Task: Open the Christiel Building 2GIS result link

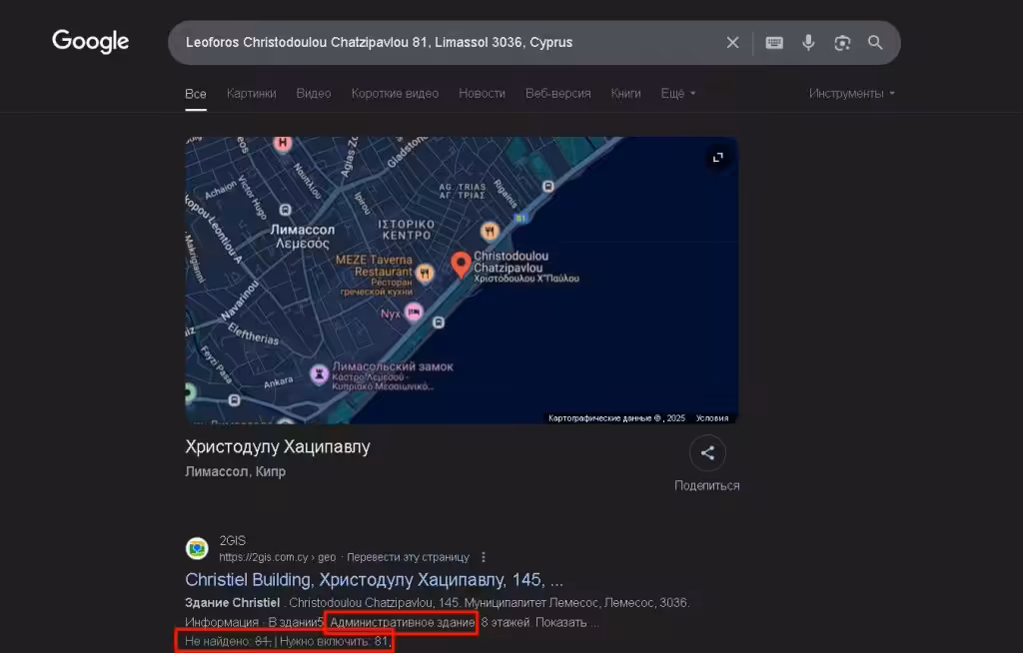Action: click(374, 579)
